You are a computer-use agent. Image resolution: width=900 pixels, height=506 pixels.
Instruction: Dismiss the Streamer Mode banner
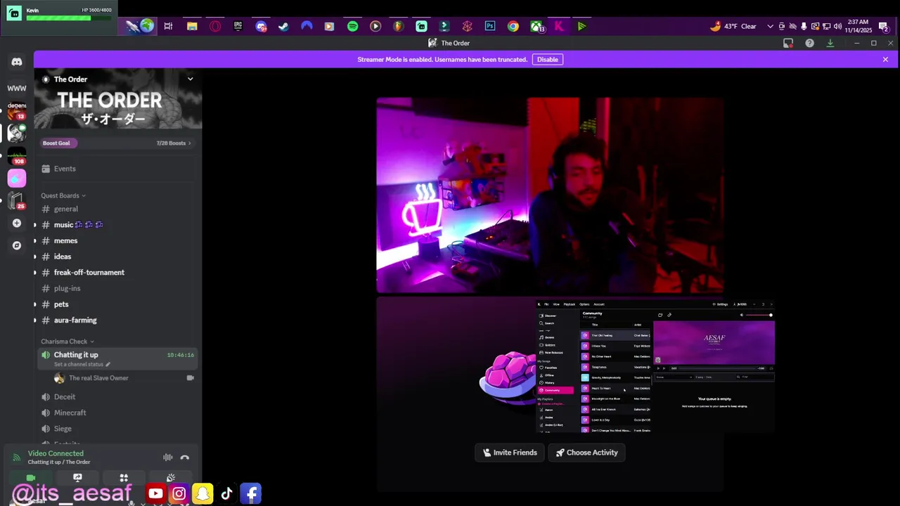coord(885,59)
